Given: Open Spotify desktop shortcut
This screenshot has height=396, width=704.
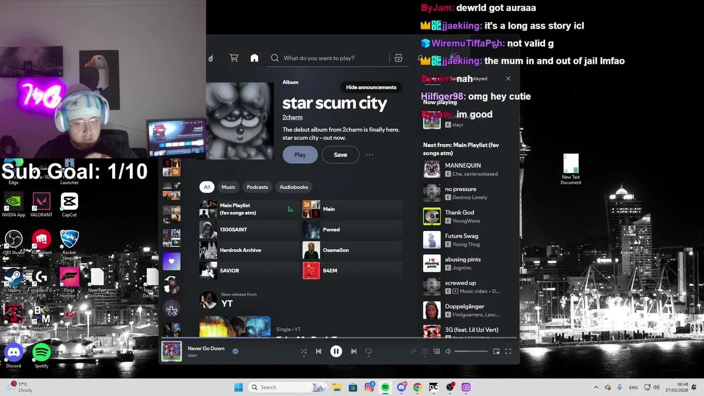Looking at the screenshot, I should (x=41, y=356).
